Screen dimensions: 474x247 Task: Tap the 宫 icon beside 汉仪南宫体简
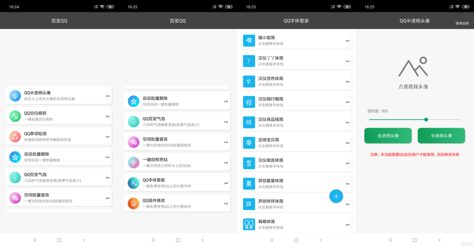click(x=249, y=163)
